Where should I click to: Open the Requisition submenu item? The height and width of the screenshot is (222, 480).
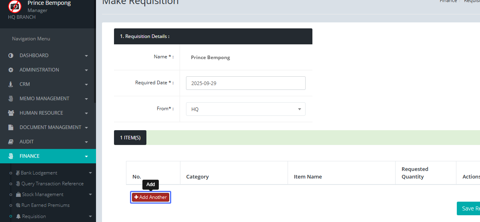[34, 216]
